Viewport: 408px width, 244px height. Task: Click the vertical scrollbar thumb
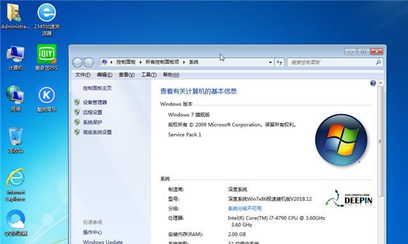pos(380,141)
